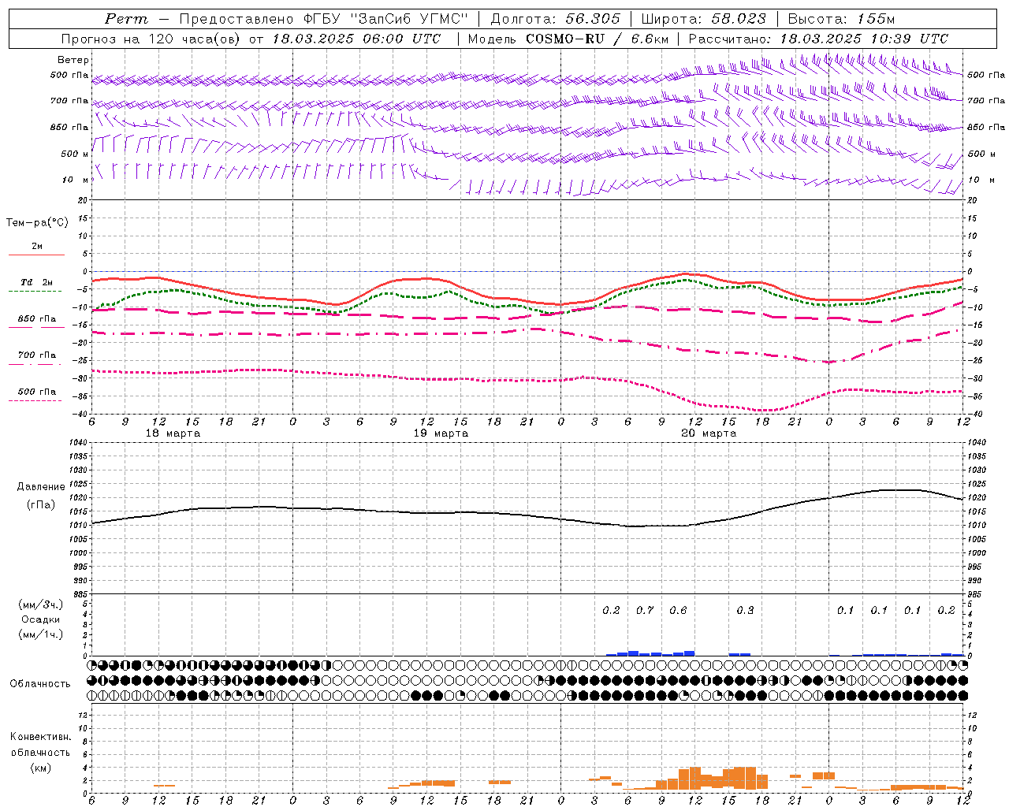
Task: Click the "Давление" pressure panel label
Action: tap(41, 487)
